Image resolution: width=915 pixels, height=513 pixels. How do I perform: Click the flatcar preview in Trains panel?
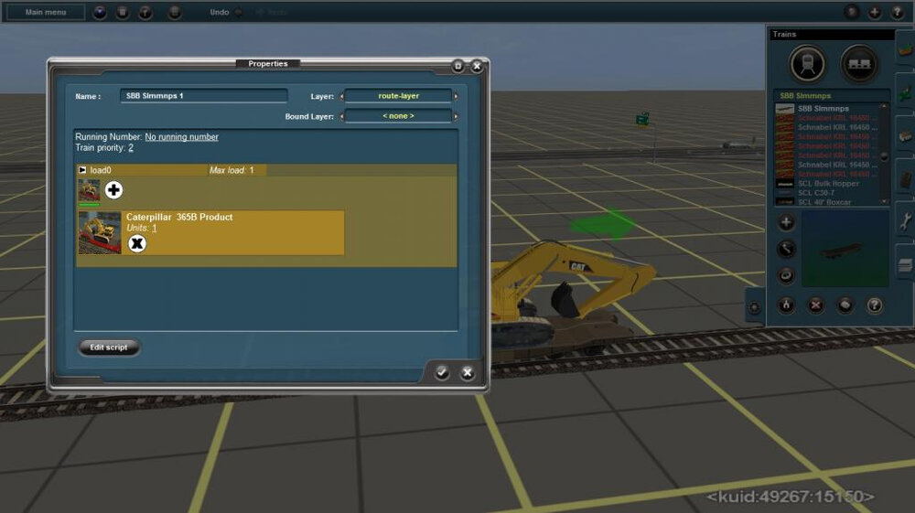pos(845,250)
